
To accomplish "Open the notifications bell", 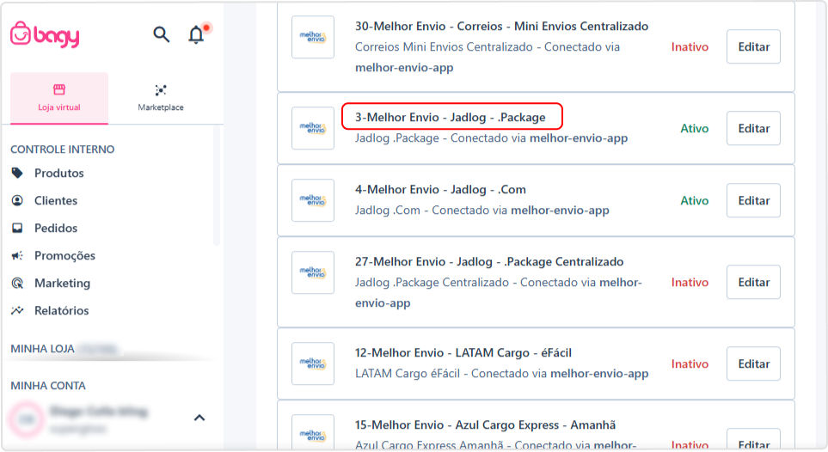I will click(196, 35).
